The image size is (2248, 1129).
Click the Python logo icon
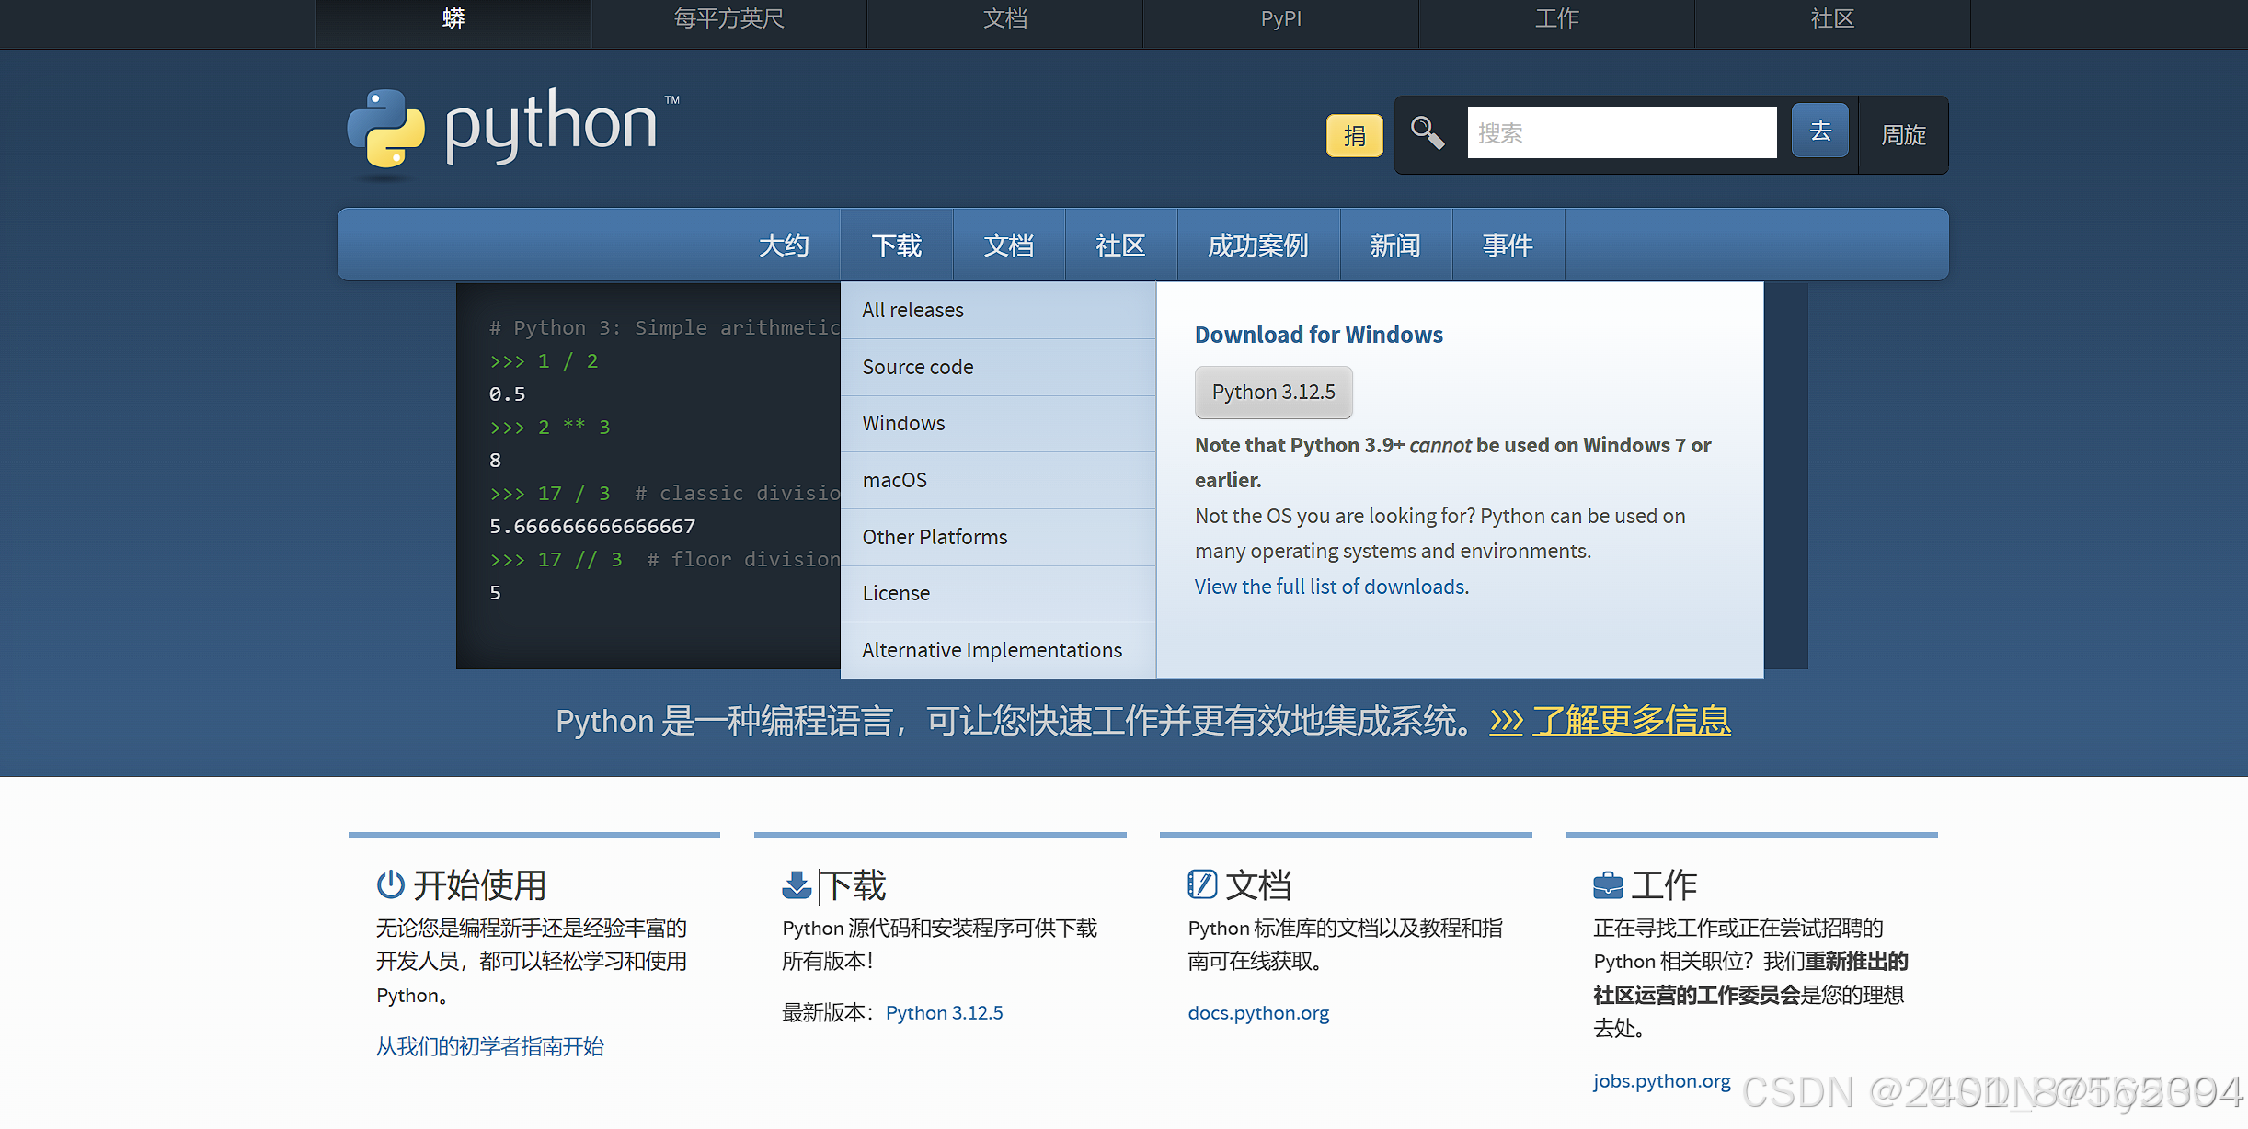[x=386, y=129]
